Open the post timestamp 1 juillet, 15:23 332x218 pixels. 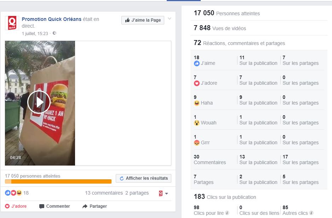35,34
